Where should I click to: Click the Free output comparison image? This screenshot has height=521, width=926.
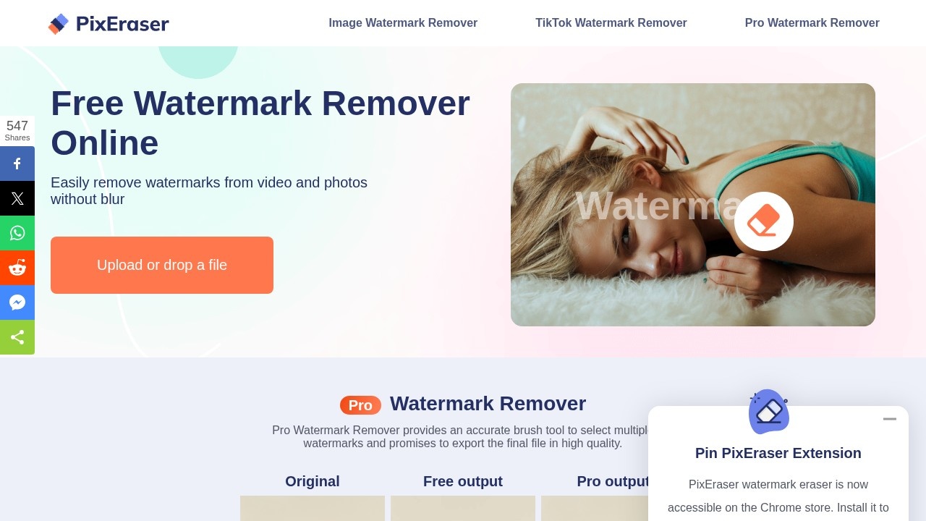pos(463,508)
